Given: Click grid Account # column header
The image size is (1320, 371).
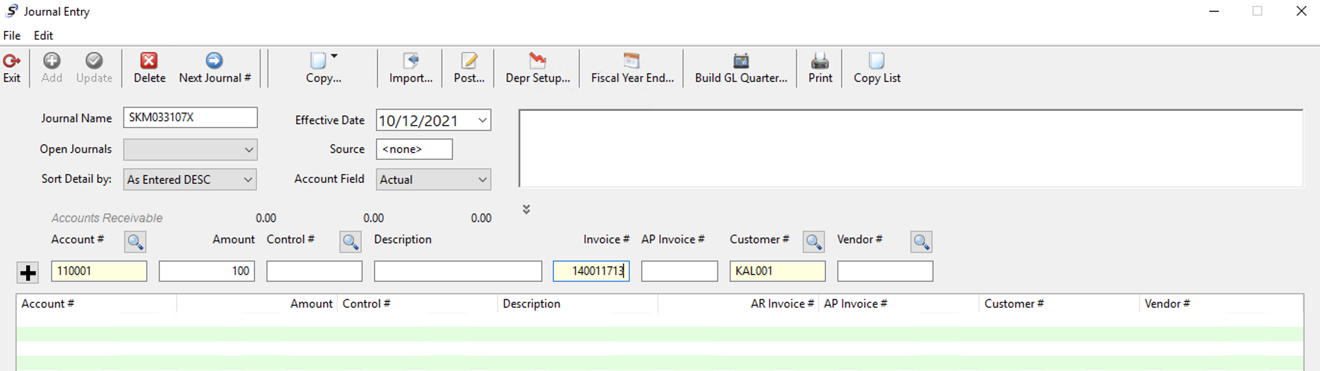Looking at the screenshot, I should point(96,304).
